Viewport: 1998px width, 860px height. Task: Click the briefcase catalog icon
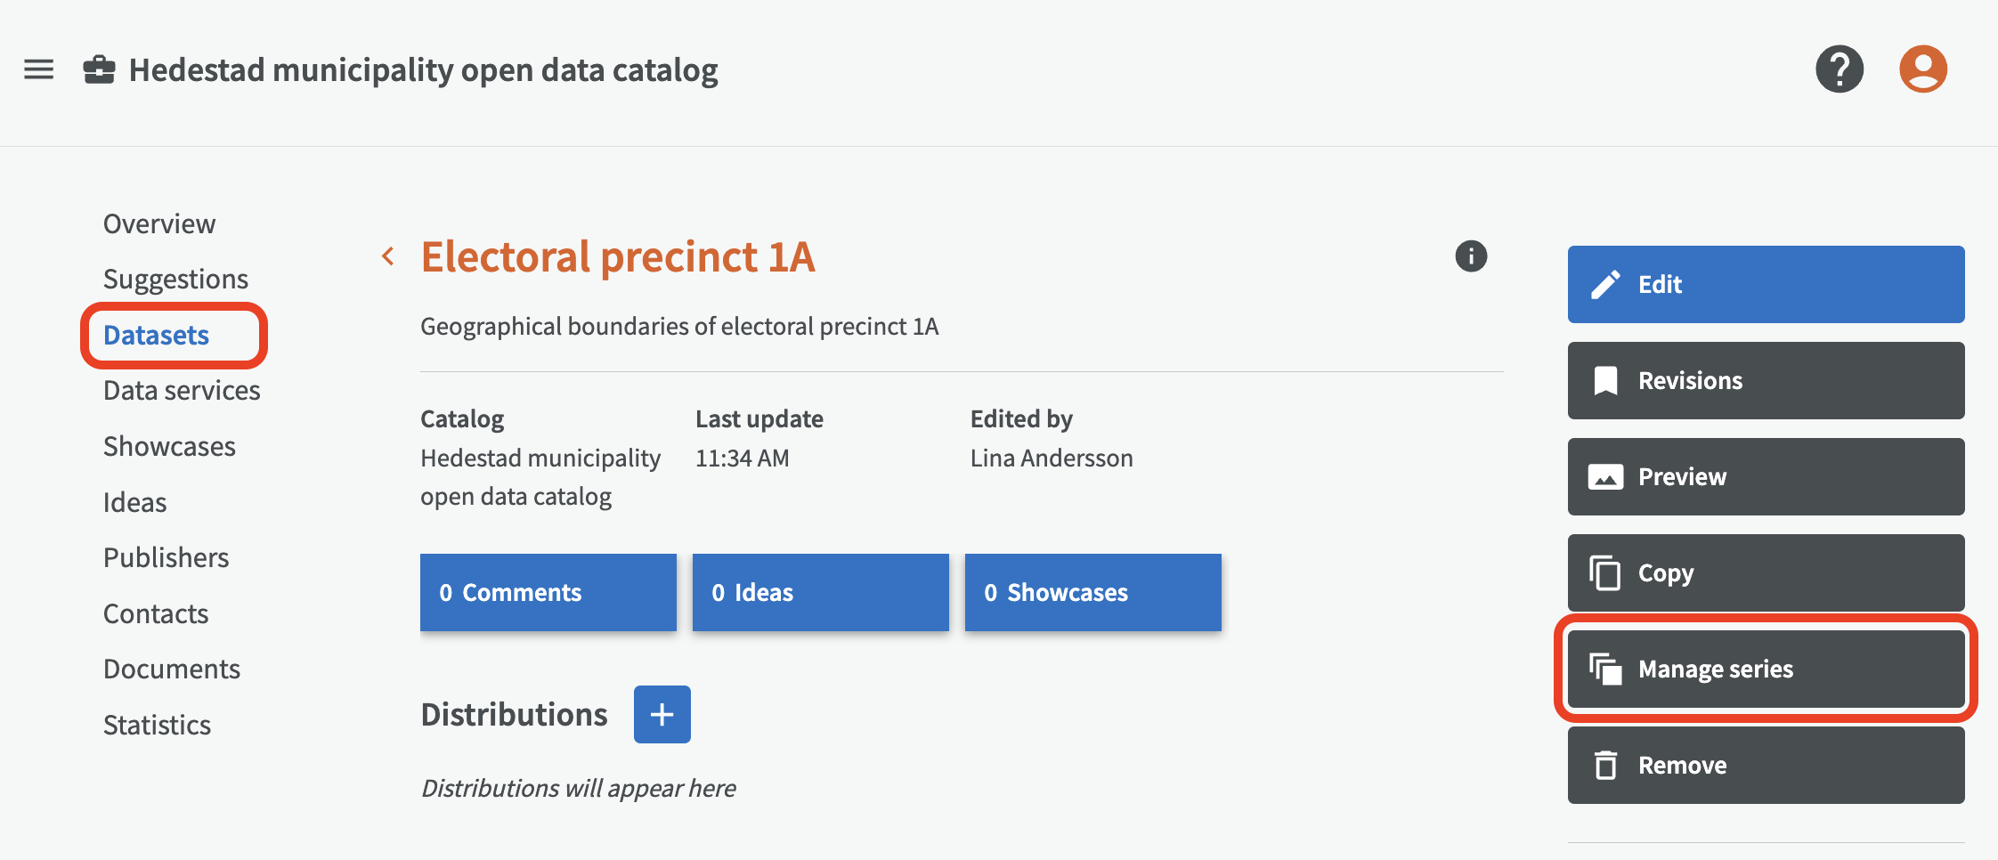99,69
